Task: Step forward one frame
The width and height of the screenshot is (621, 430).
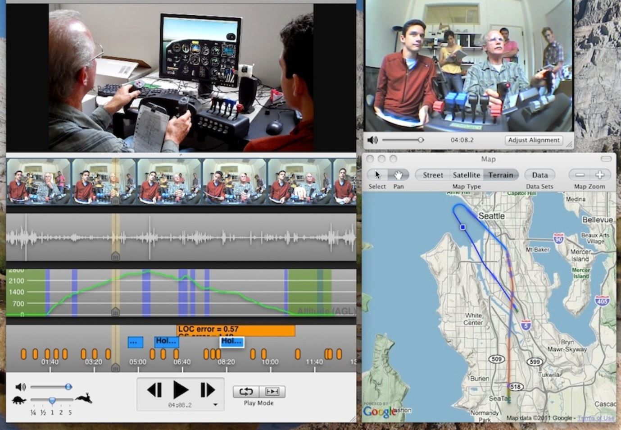Action: tap(207, 390)
